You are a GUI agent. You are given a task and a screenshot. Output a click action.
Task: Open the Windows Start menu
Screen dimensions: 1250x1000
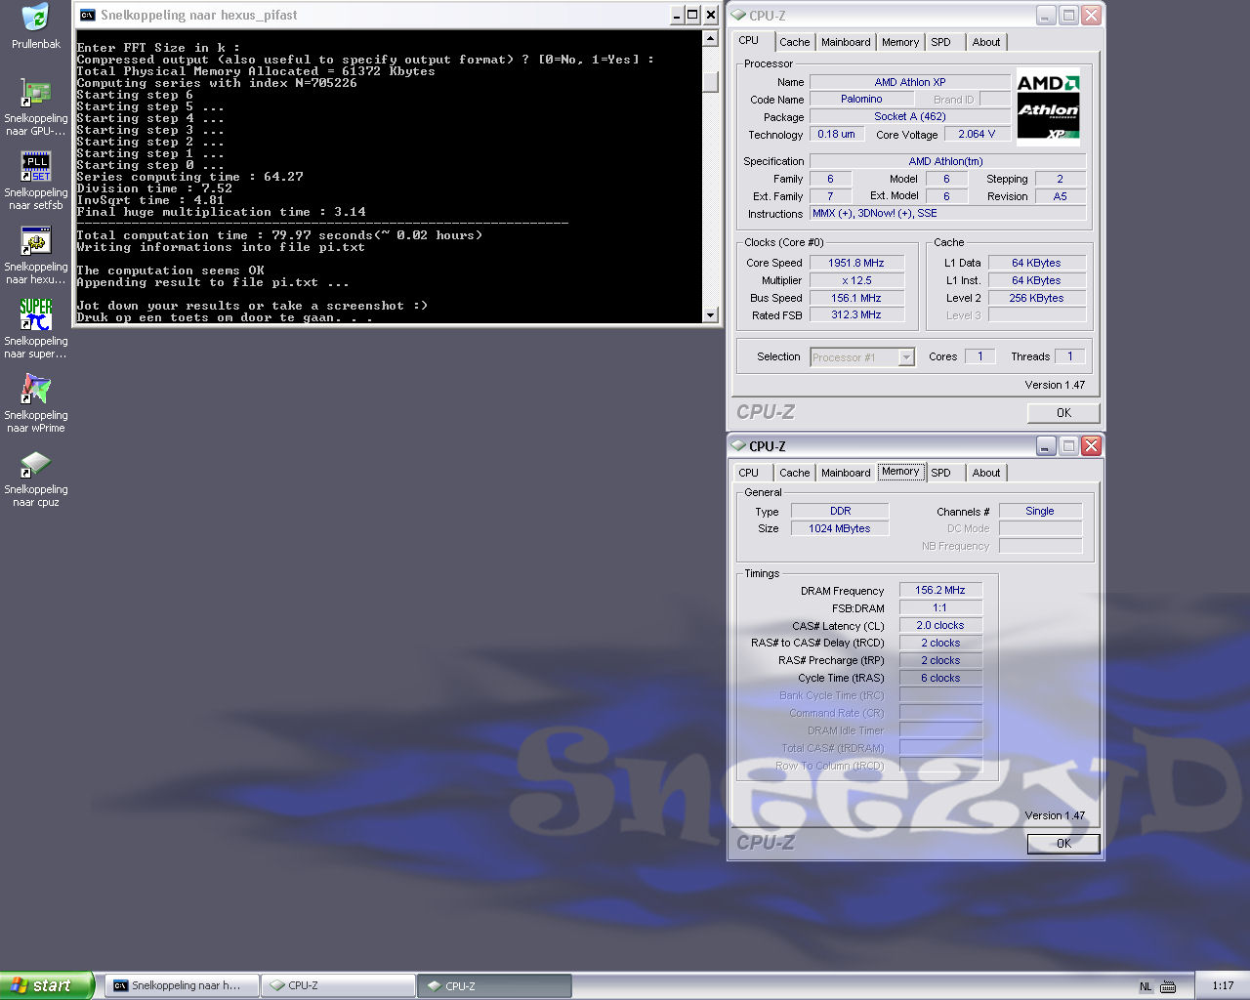point(47,985)
